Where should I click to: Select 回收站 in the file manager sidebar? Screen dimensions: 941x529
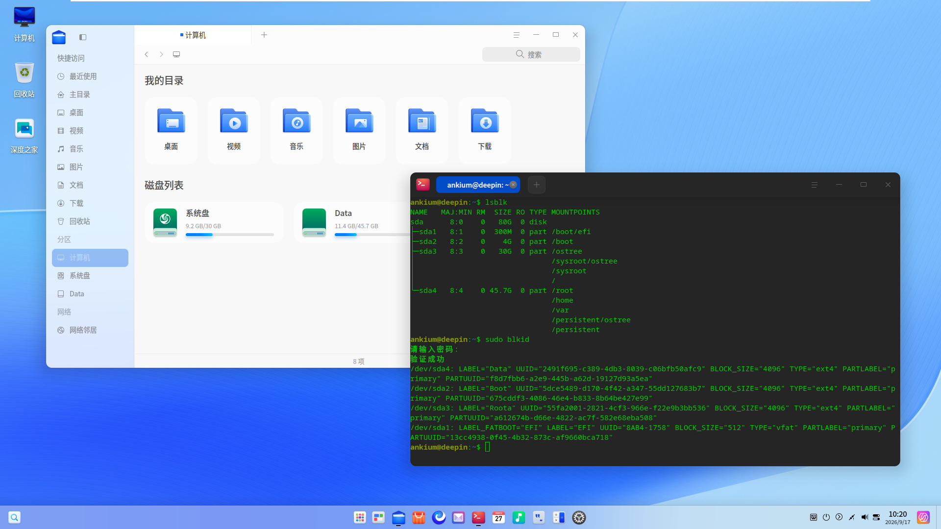click(90, 221)
